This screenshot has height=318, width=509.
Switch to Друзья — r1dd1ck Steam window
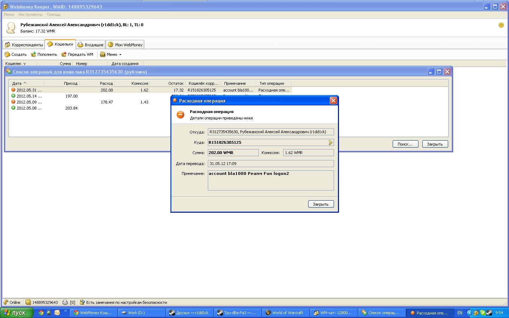click(x=189, y=313)
